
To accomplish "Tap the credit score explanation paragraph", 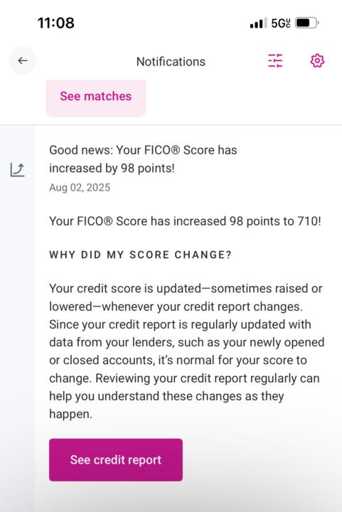I will (x=187, y=351).
